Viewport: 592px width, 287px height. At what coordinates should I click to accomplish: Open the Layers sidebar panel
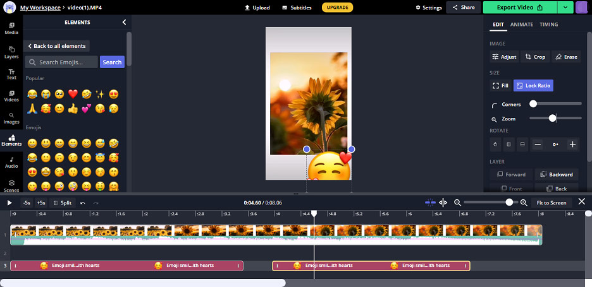click(x=11, y=52)
